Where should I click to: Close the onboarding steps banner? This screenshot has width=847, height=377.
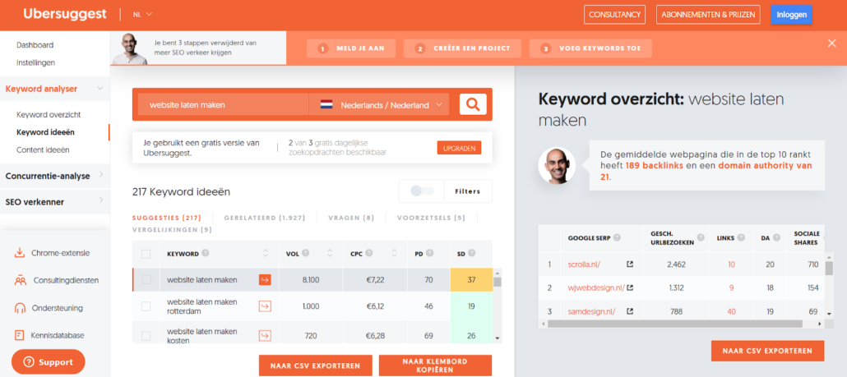832,44
